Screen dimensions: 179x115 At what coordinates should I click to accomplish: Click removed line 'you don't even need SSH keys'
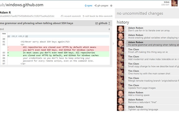click(58, 50)
